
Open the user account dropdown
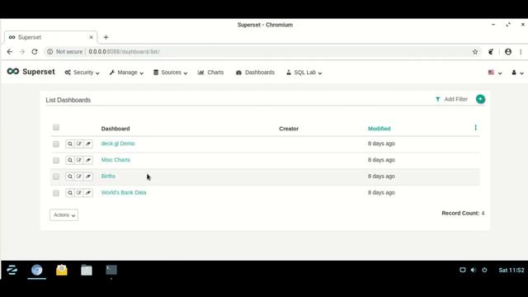coord(517,73)
